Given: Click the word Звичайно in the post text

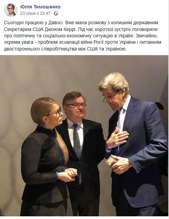Looking at the screenshot, I should coord(147,36).
